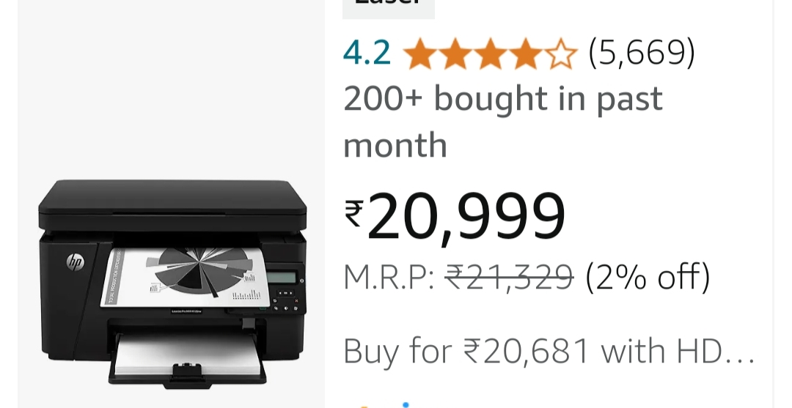Click the printer's small LCD display
792x408 pixels.
click(281, 278)
